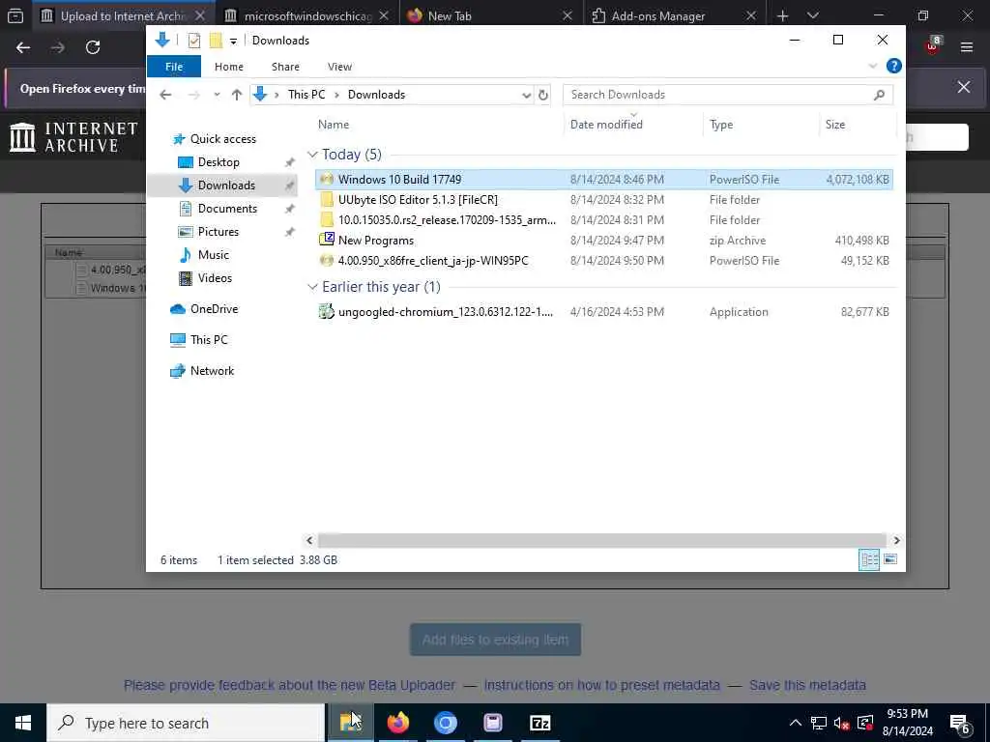
Task: Open the Action Center notifications icon
Action: pyautogui.click(x=960, y=723)
